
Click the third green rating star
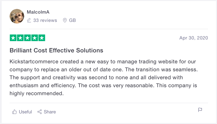(27, 38)
